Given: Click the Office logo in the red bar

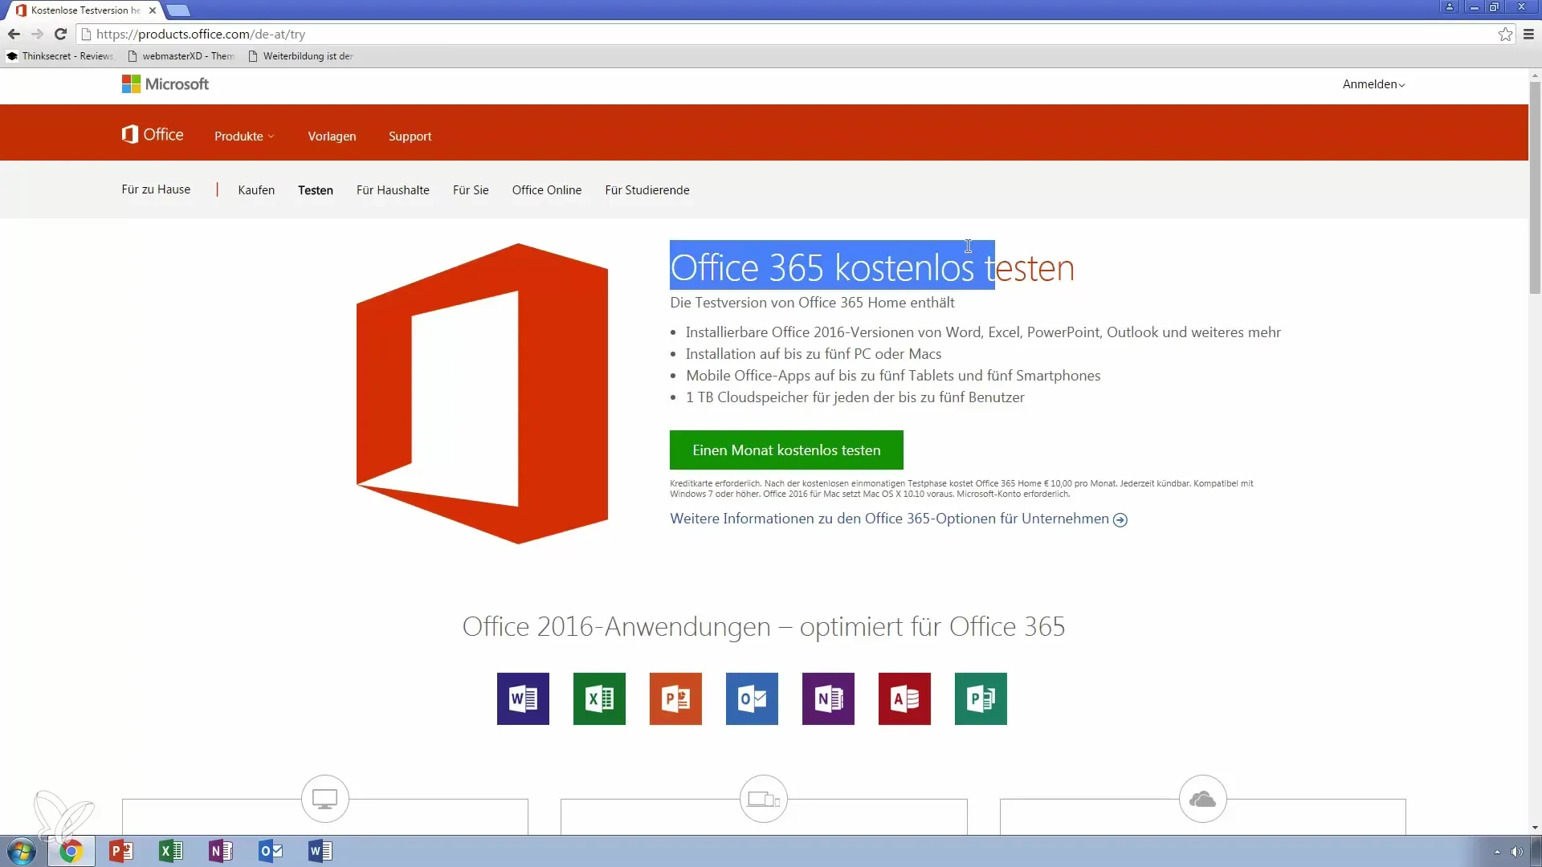Looking at the screenshot, I should click(153, 135).
